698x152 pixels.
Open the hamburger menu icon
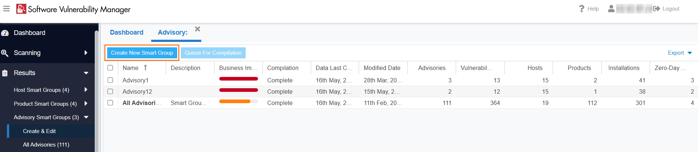coord(7,9)
